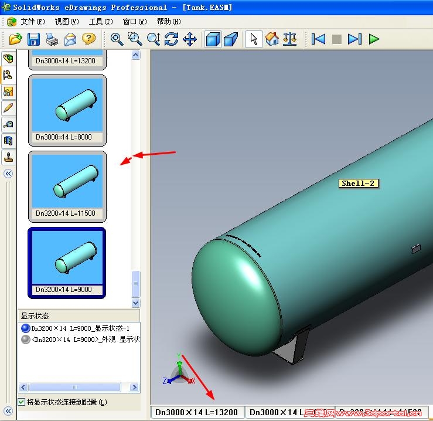Select Dn3200×14 L=9000 configuration thumbnail
The image size is (433, 421).
tap(67, 263)
